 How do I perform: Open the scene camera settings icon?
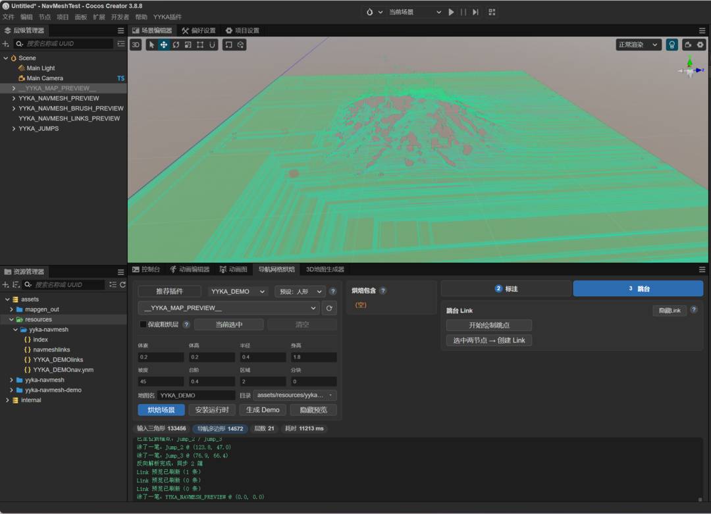tap(689, 45)
